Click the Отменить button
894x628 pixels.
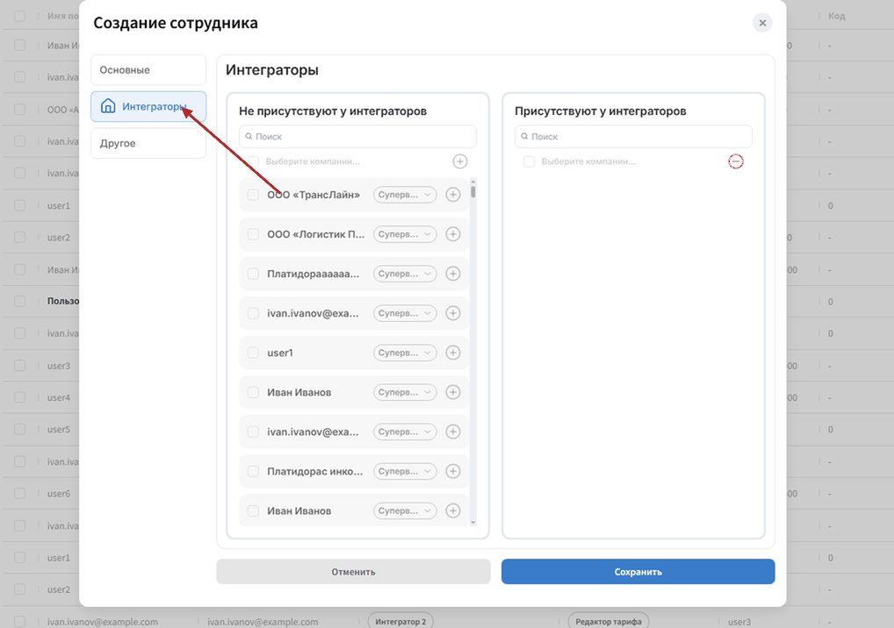pyautogui.click(x=354, y=572)
